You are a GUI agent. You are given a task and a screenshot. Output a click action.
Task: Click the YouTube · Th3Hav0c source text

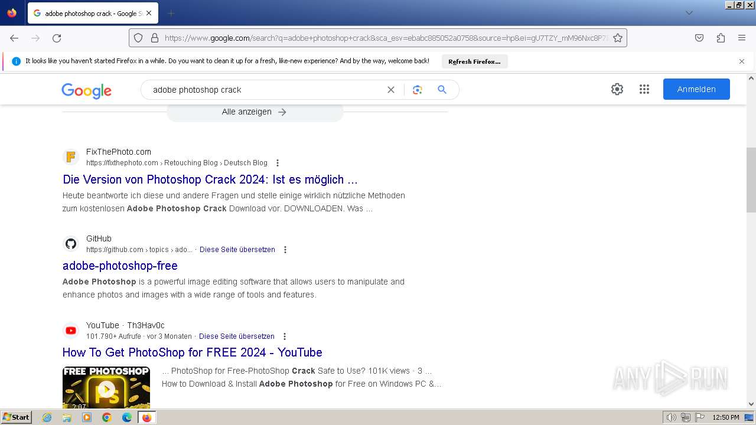pyautogui.click(x=125, y=325)
